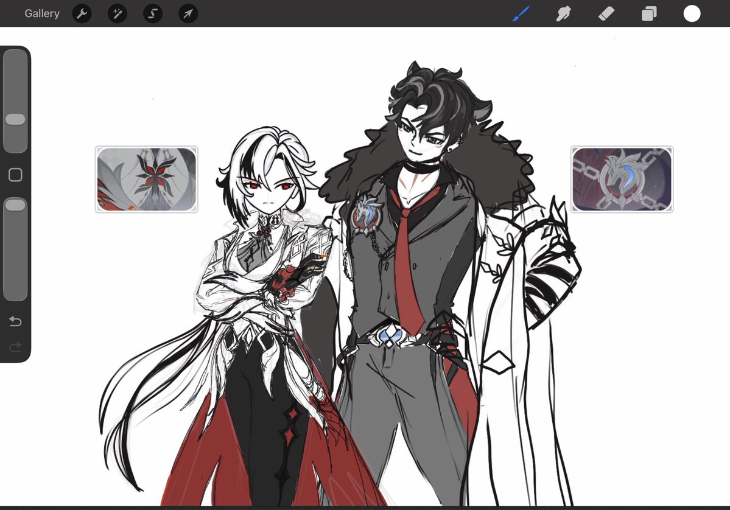
Task: Select the Brush tool
Action: (x=521, y=13)
